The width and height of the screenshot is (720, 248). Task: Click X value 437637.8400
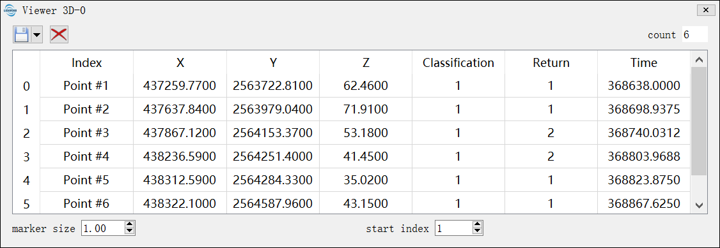tap(180, 110)
